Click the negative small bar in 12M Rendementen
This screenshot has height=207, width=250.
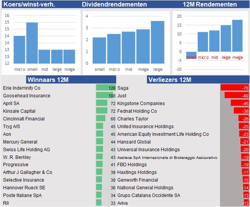click(x=191, y=53)
